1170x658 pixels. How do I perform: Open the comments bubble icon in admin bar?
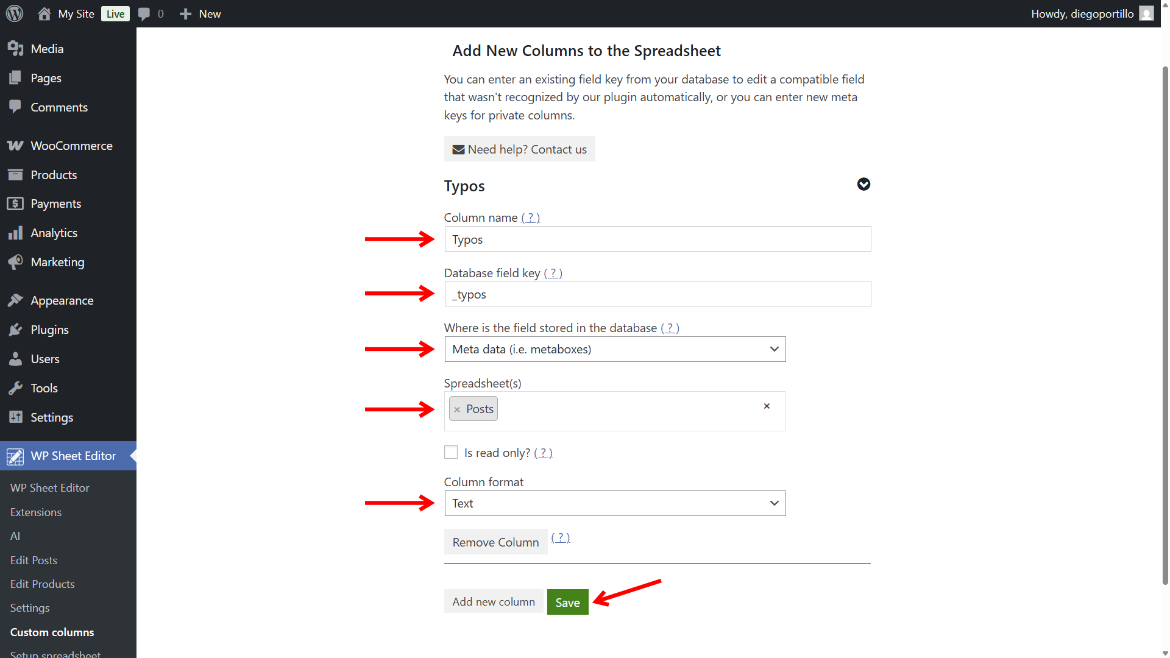pyautogui.click(x=144, y=13)
